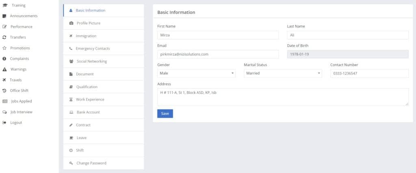The height and width of the screenshot is (173, 416).
Task: Open the Marital Status dropdown
Action: tap(283, 73)
